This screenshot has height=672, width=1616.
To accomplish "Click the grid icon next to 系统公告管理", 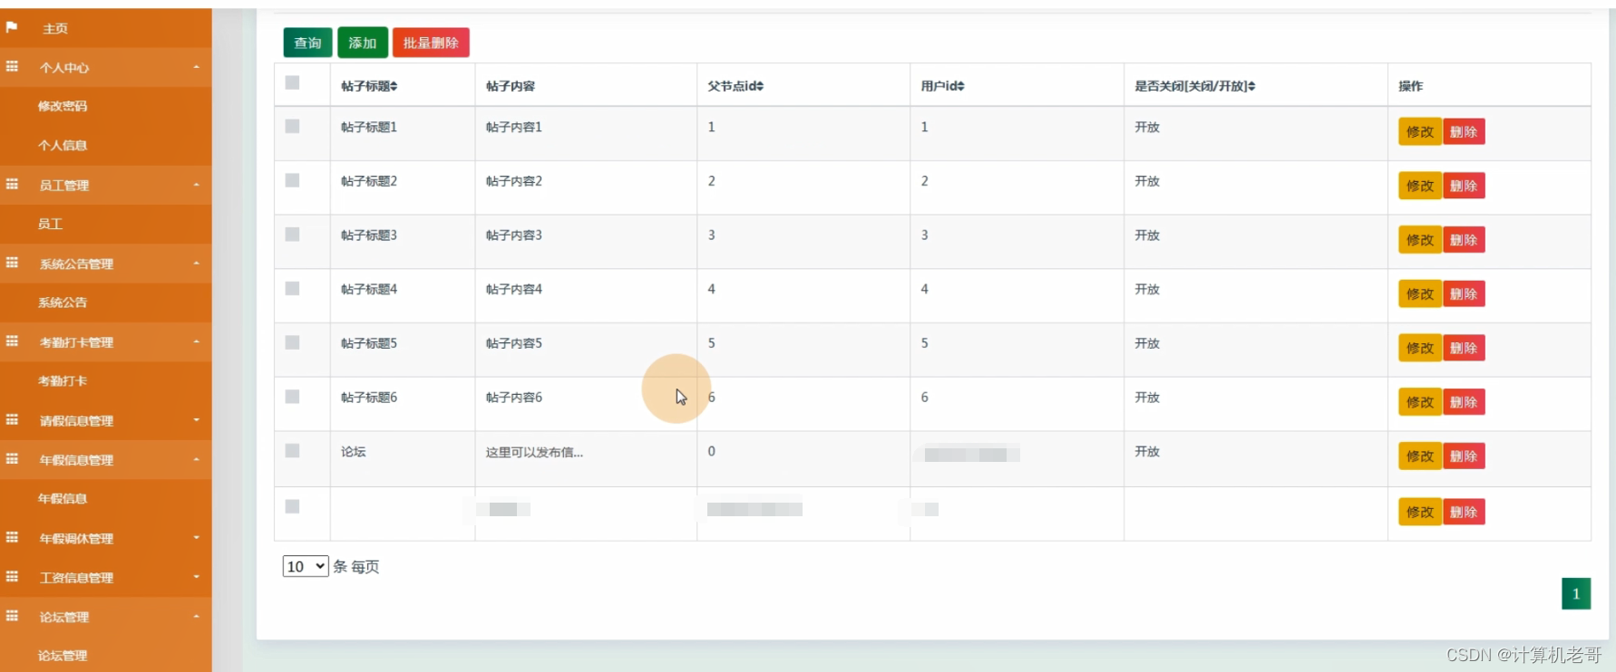I will pyautogui.click(x=12, y=263).
